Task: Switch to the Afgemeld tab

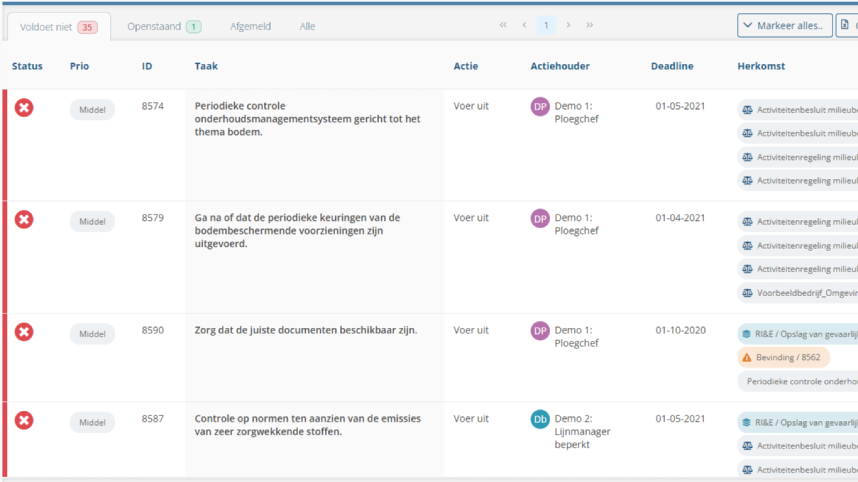Action: pyautogui.click(x=250, y=26)
